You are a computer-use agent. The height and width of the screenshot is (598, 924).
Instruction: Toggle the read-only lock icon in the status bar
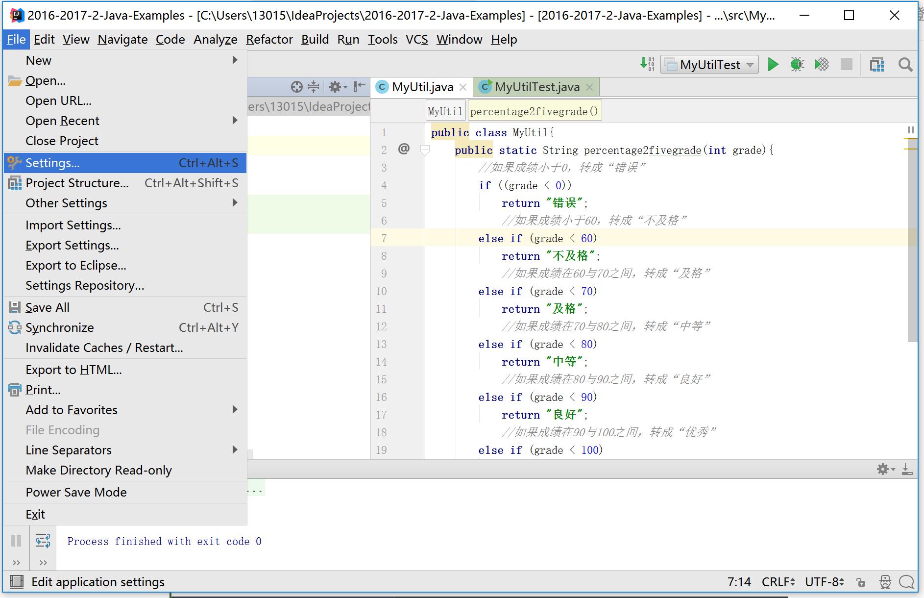861,582
